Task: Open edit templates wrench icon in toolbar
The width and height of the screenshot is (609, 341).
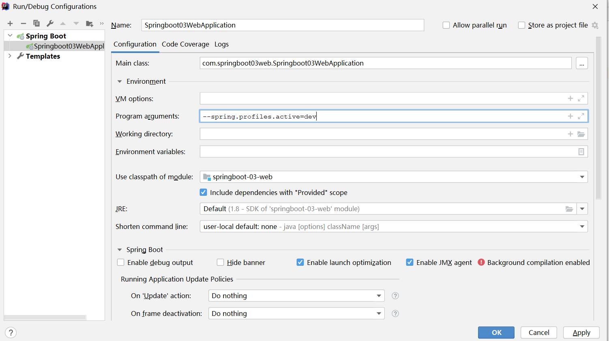Action: (50, 23)
